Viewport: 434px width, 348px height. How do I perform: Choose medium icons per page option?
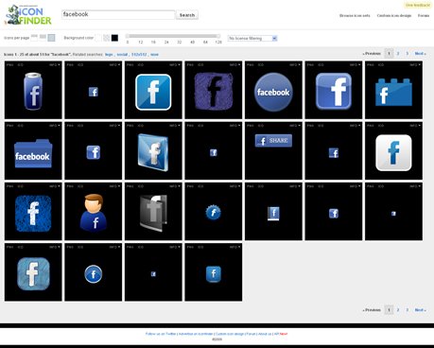(43, 38)
